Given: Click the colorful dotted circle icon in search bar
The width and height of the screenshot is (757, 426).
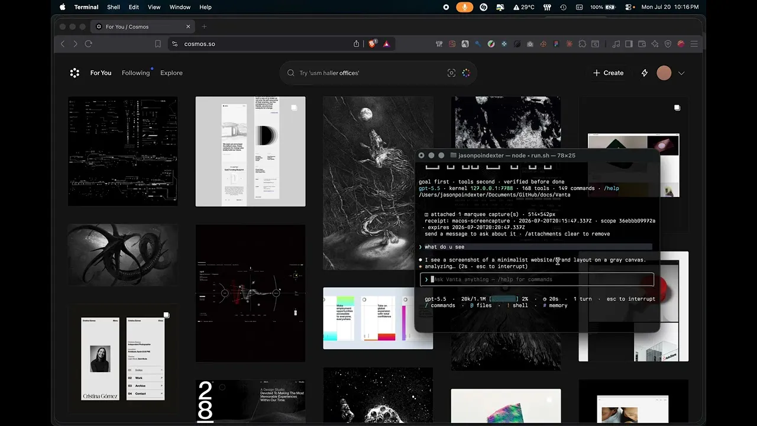Looking at the screenshot, I should [x=466, y=73].
